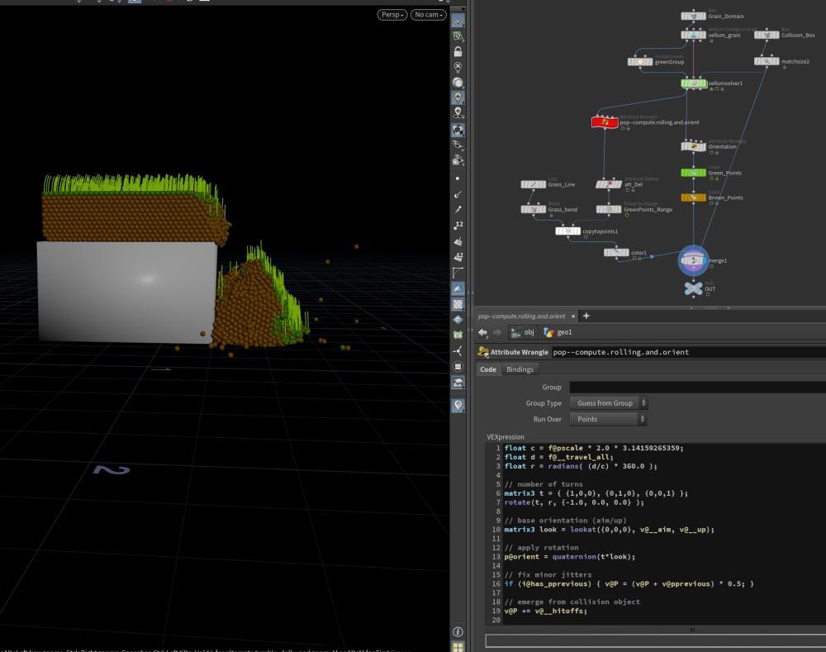
Task: Toggle the point trails display icon
Action: [x=458, y=210]
